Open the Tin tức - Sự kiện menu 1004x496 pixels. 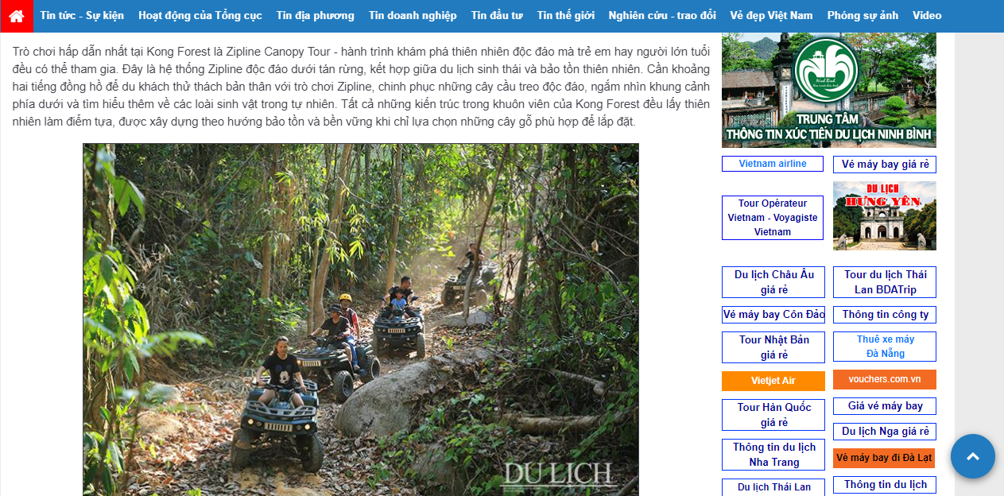(x=82, y=16)
